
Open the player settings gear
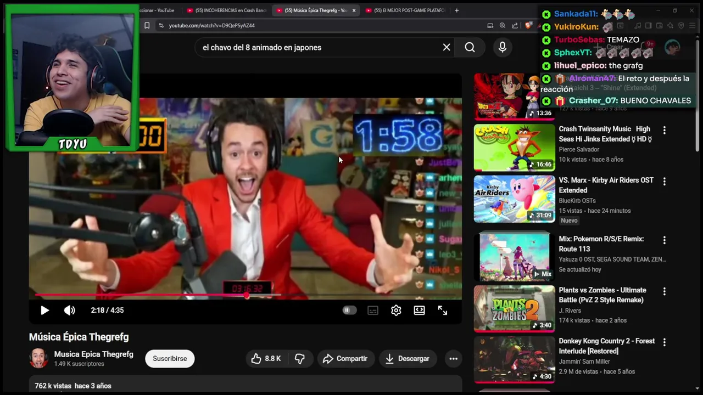(x=396, y=311)
